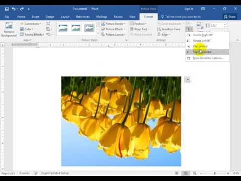Click the zoom percentage level
241x181 pixels.
point(235,173)
